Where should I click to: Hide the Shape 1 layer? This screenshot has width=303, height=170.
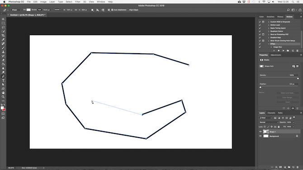coord(260,132)
